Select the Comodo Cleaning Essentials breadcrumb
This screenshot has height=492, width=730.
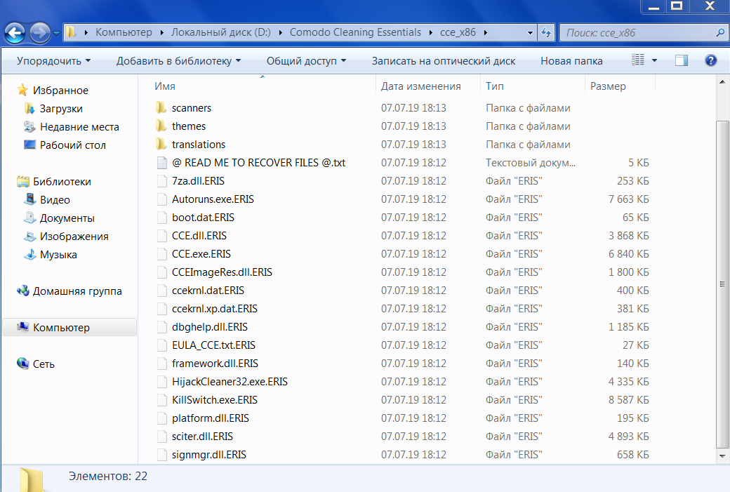click(355, 32)
